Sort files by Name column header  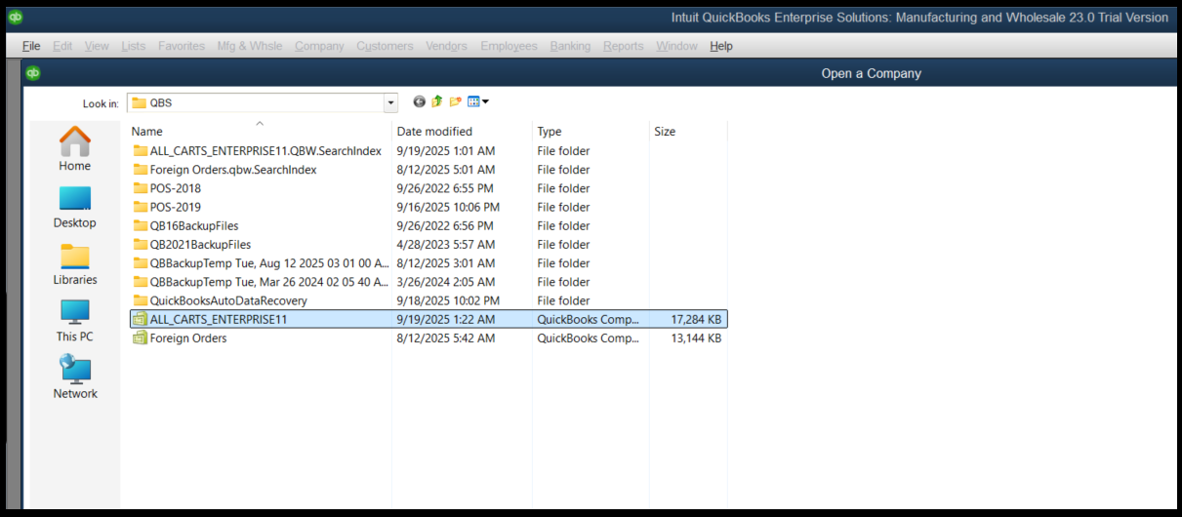[x=147, y=132]
